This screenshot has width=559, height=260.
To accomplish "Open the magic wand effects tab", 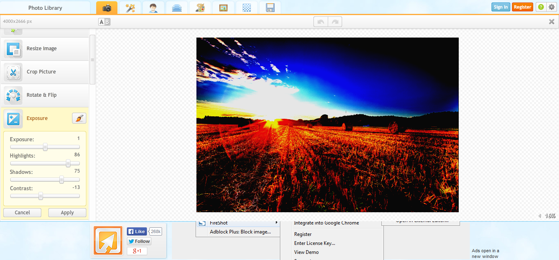I will [130, 8].
